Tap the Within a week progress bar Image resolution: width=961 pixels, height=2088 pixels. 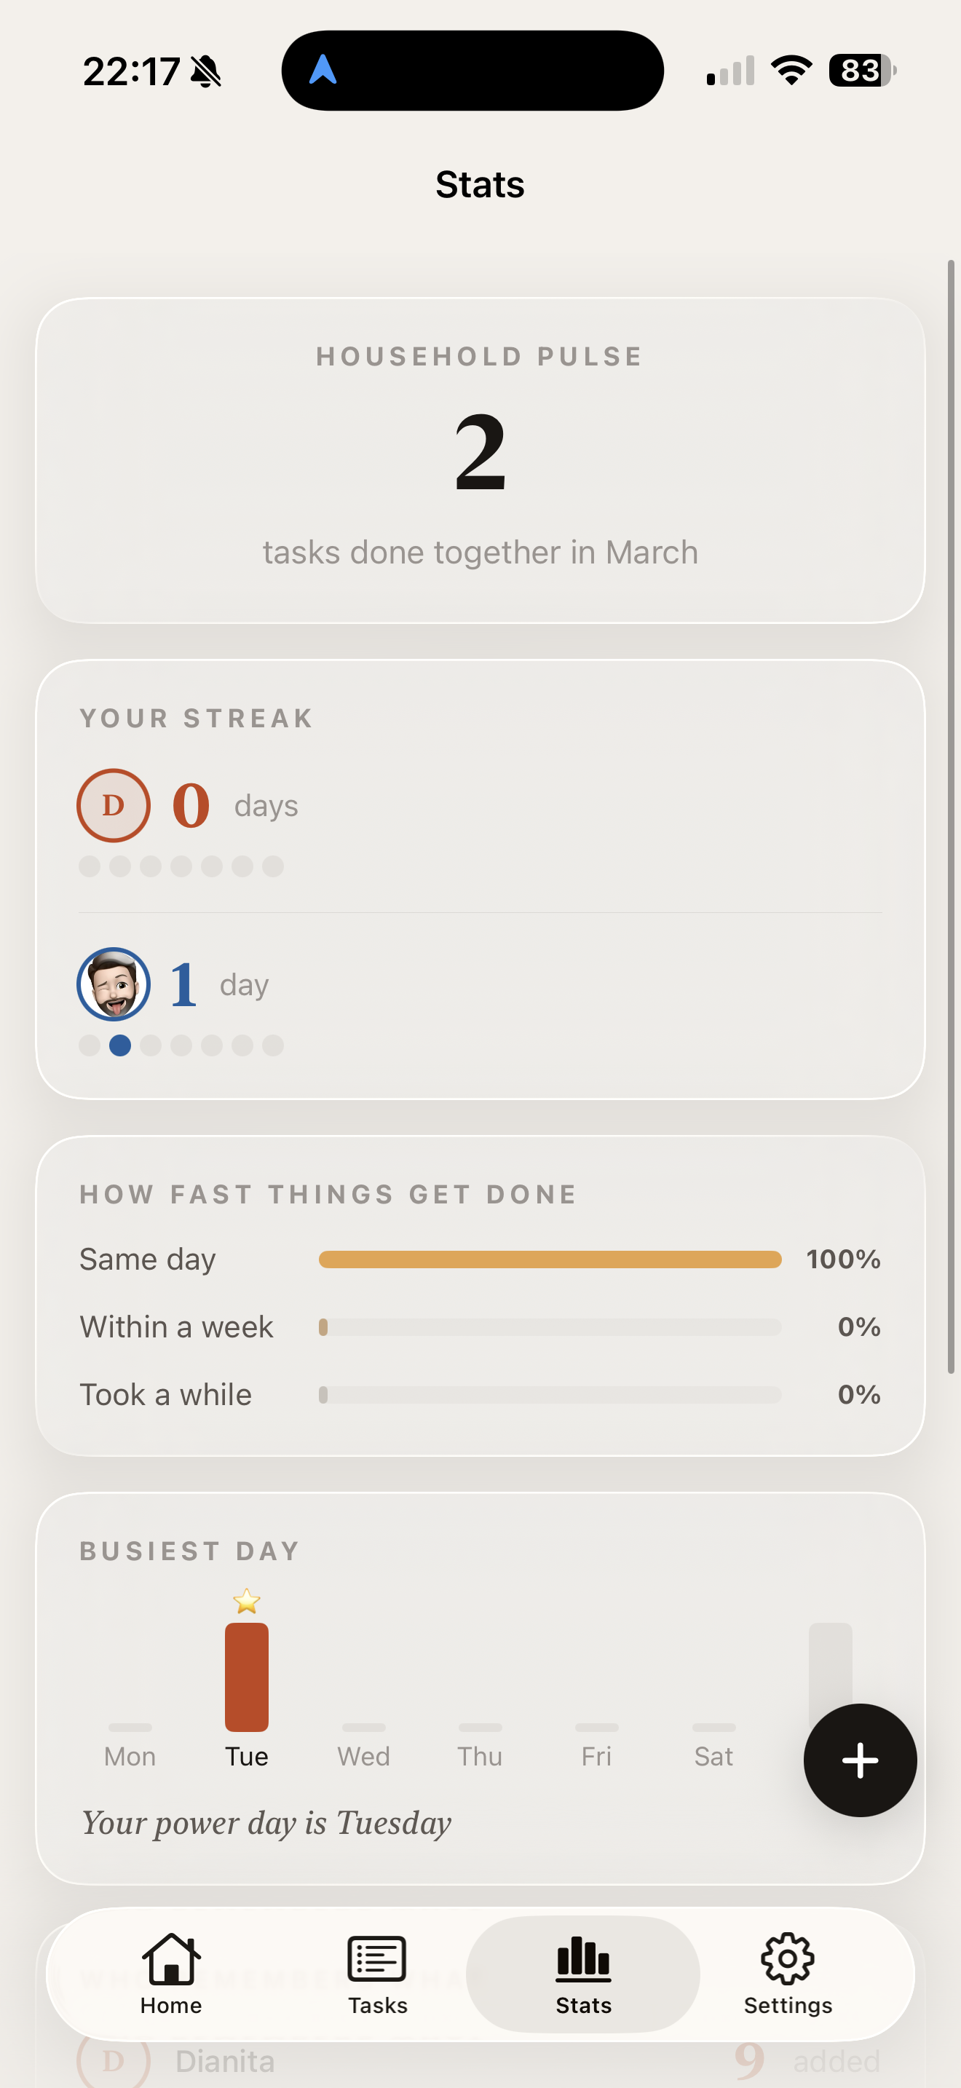point(550,1327)
